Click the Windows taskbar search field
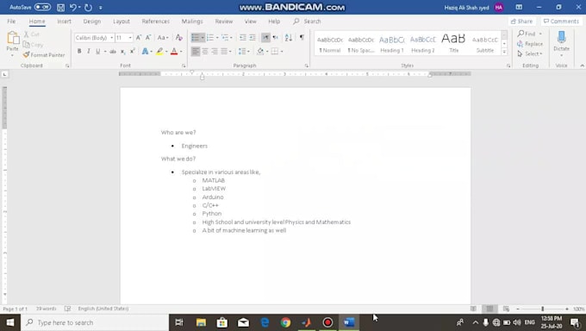The height and width of the screenshot is (331, 586). 95,322
